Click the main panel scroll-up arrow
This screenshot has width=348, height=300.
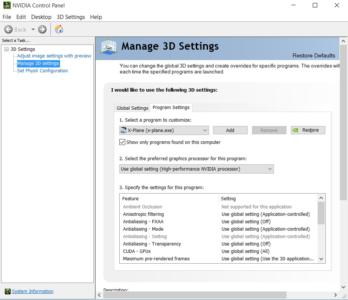coord(343,41)
